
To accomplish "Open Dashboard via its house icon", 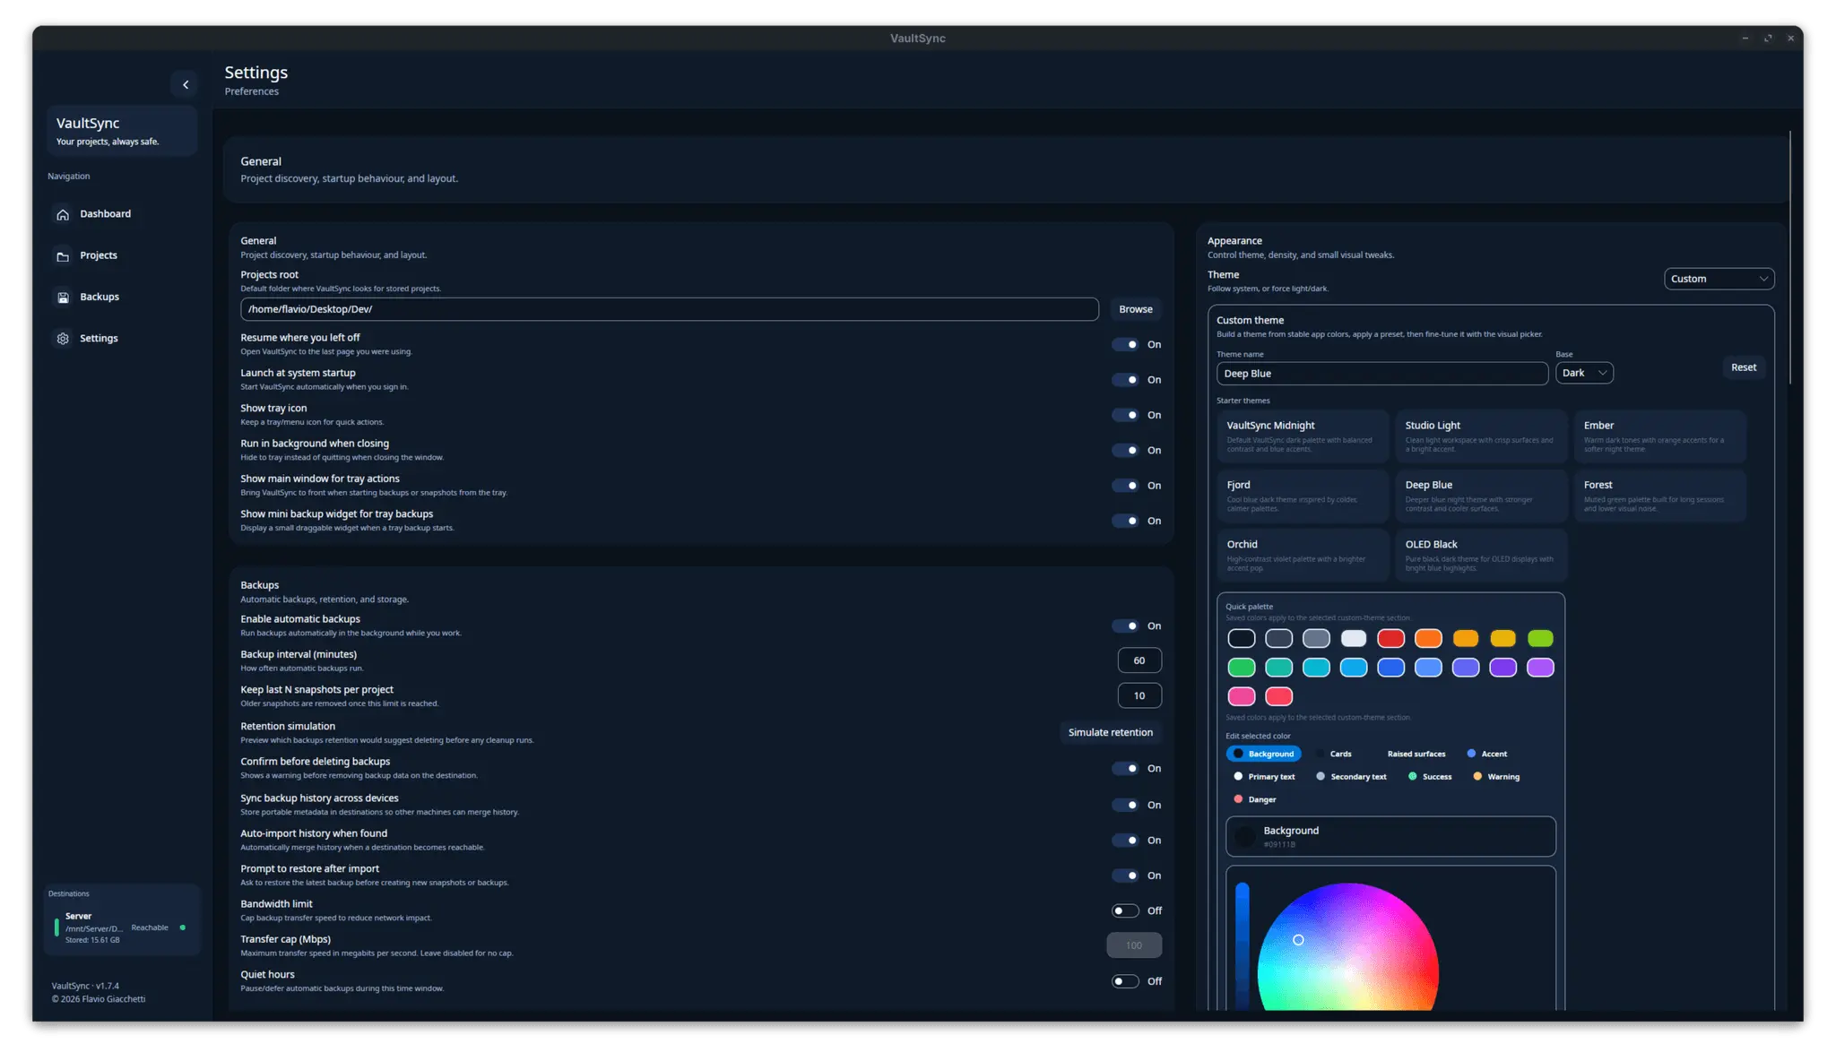I will click(63, 215).
